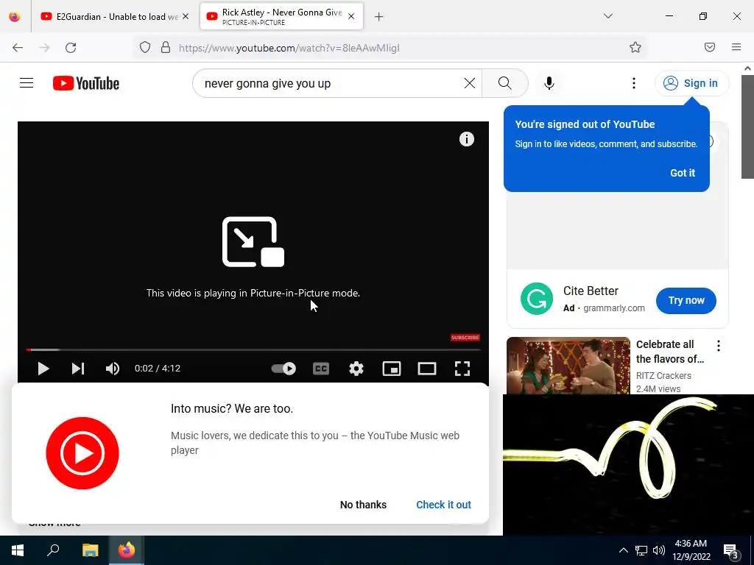
Task: Play the video
Action: [43, 369]
